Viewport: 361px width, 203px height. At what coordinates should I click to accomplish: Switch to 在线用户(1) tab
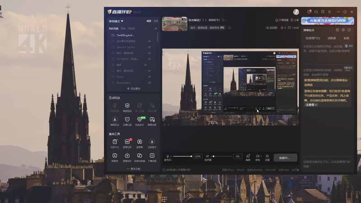click(x=312, y=38)
